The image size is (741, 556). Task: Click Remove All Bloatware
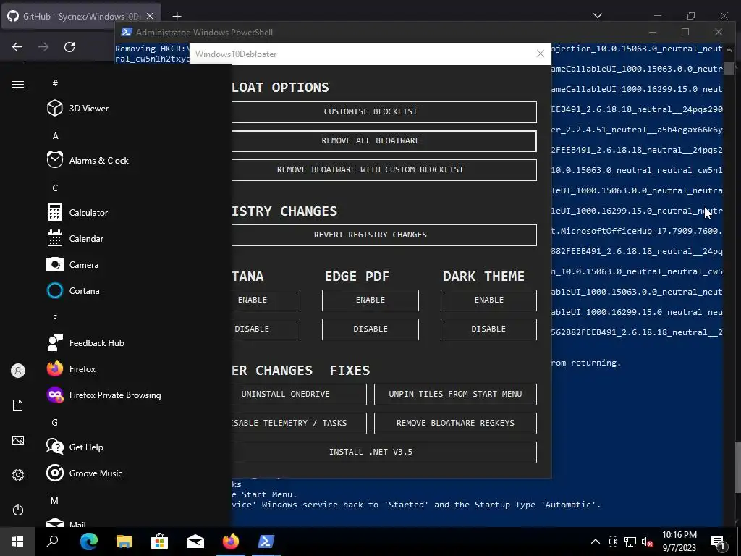point(384,141)
